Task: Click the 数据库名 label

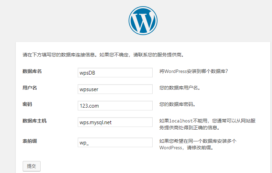Action: click(32, 71)
